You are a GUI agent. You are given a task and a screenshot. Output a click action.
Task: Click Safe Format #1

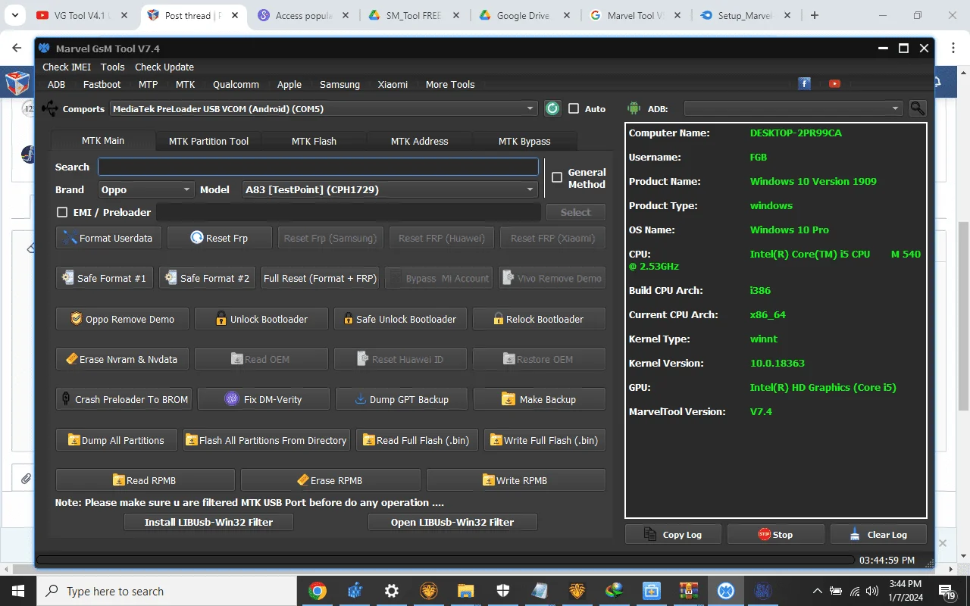(x=105, y=278)
